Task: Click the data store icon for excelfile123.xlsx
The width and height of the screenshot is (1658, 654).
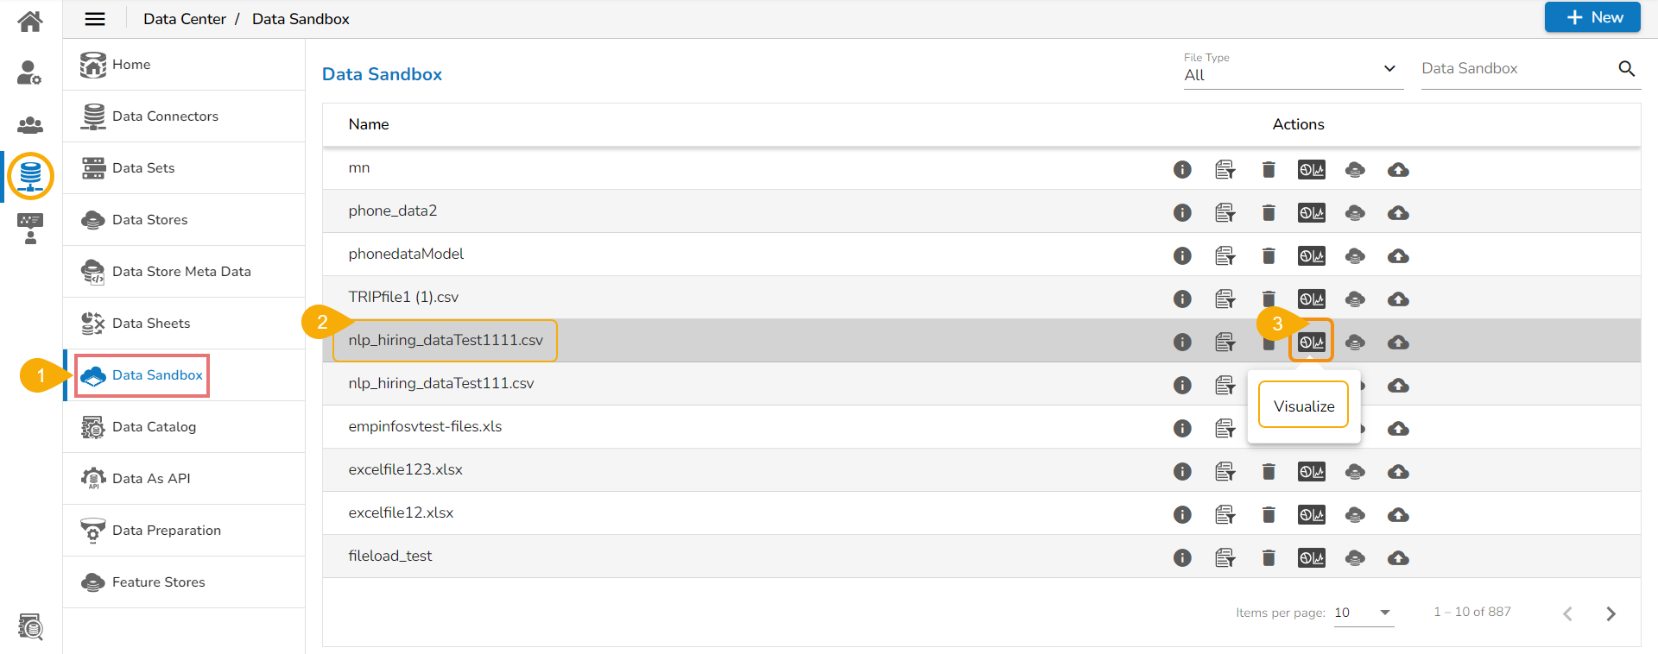Action: click(x=1355, y=471)
